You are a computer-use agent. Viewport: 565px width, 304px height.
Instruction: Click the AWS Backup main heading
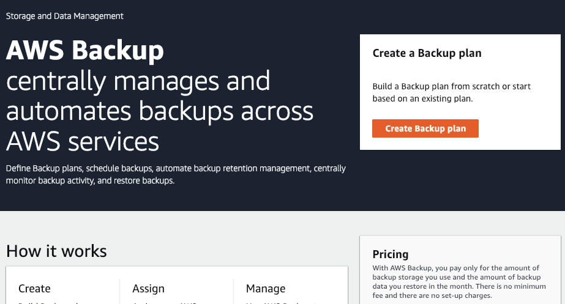coord(84,50)
